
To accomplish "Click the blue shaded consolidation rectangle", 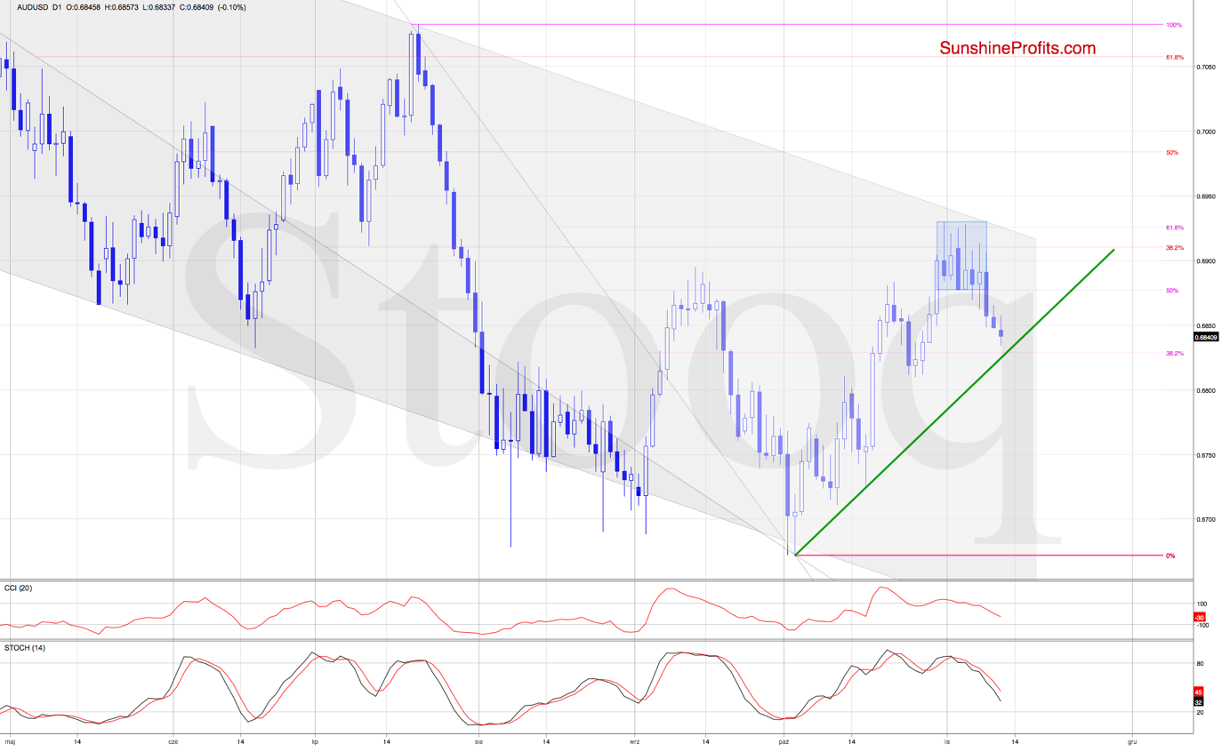I will point(961,255).
